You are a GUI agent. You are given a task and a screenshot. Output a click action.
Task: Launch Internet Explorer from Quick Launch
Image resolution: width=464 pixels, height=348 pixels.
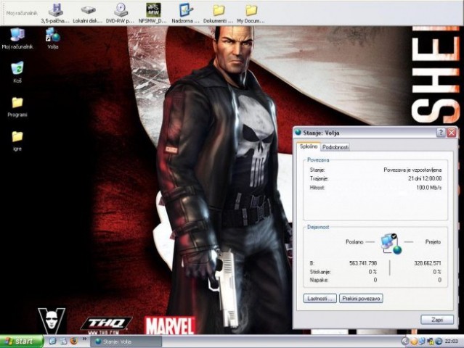(x=52, y=341)
